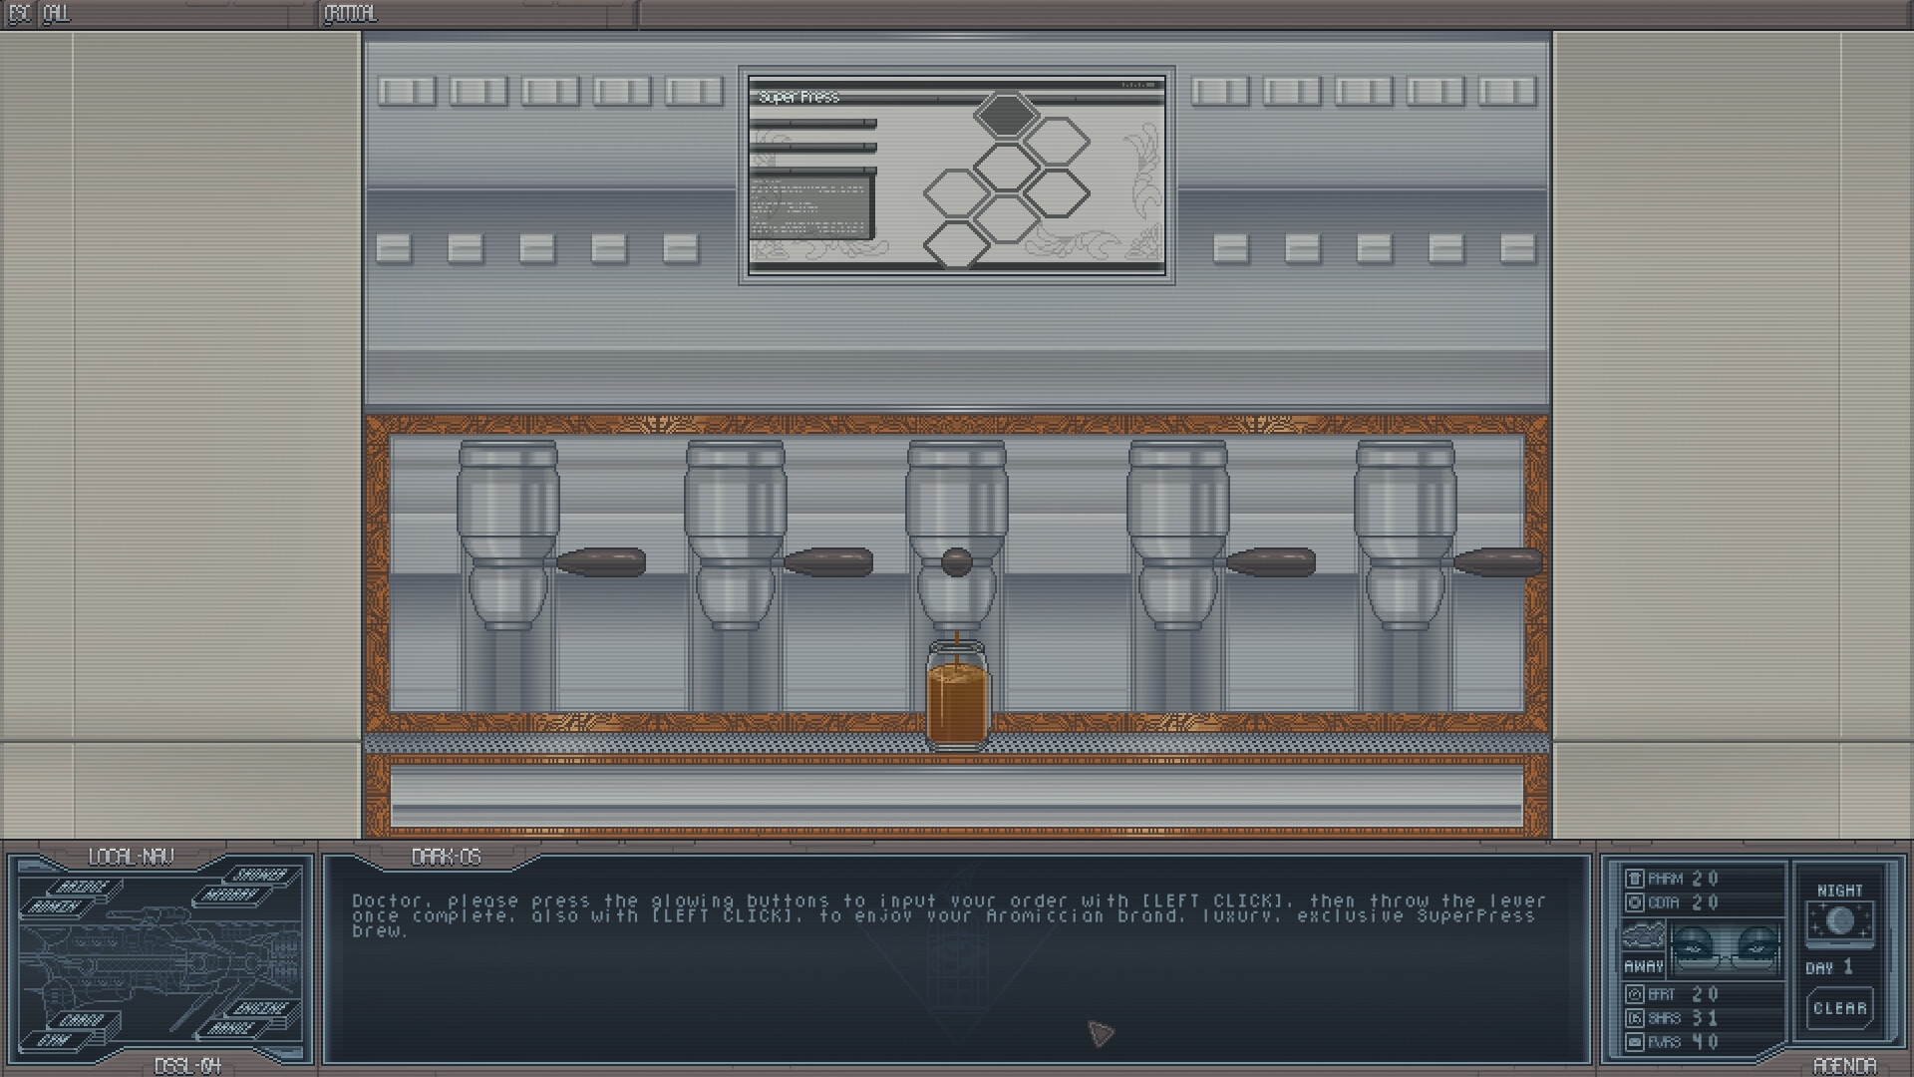Viewport: 1914px width, 1077px height.
Task: Click the FVRS icon showing 40
Action: [1635, 1040]
